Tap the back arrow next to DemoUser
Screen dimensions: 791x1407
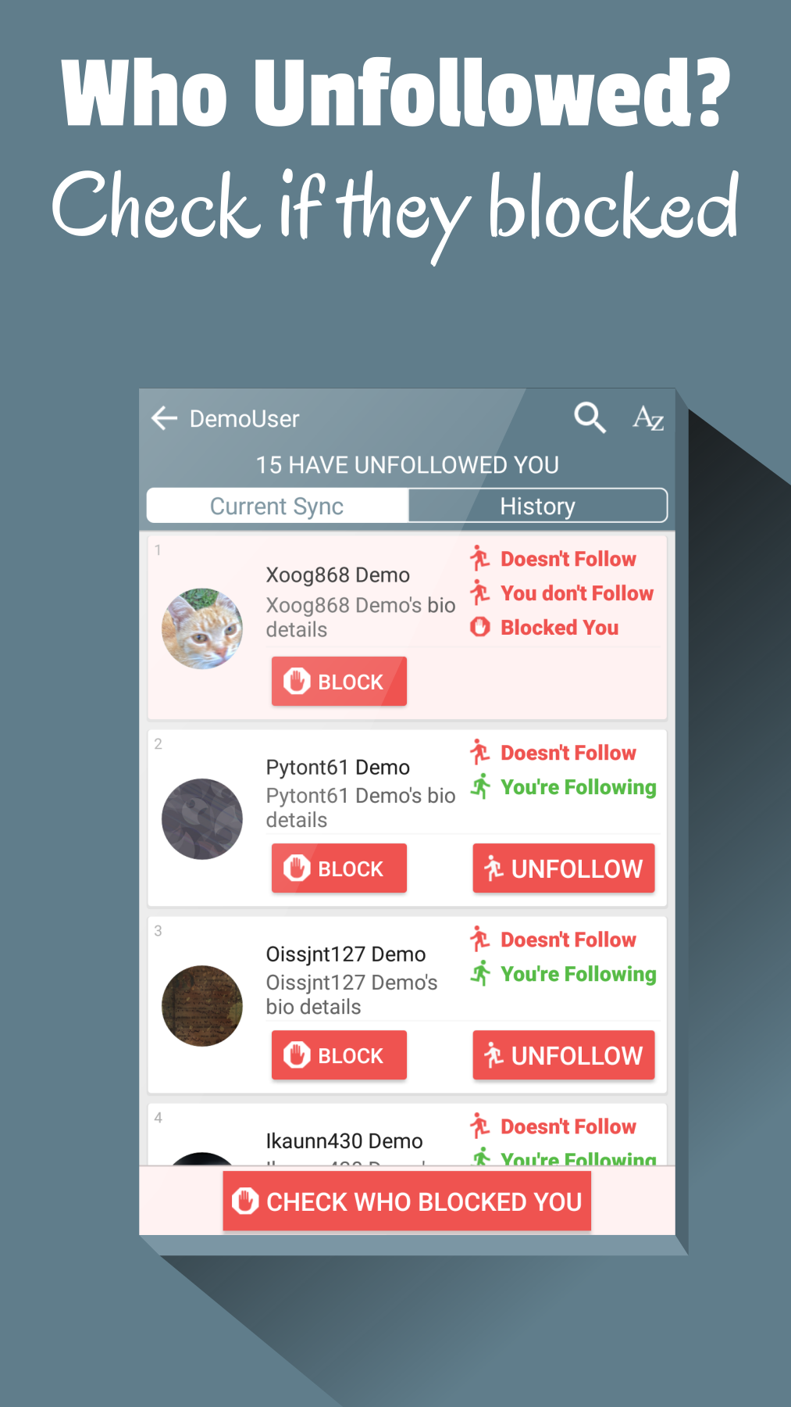pyautogui.click(x=165, y=418)
